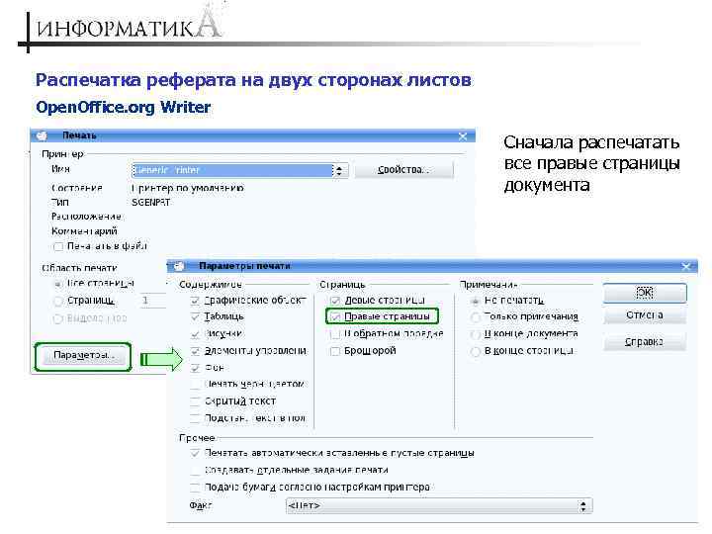This screenshot has width=712, height=534.
Task: Confirm with the OK button
Action: [645, 293]
